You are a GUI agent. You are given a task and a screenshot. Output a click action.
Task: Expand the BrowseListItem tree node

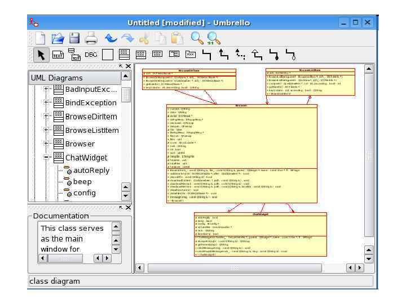click(x=46, y=130)
